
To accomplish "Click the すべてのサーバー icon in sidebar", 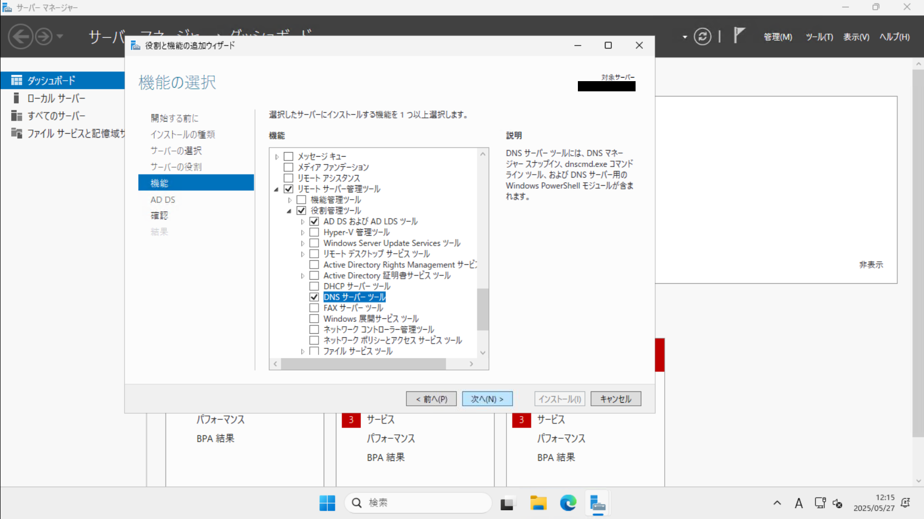I will (x=16, y=116).
